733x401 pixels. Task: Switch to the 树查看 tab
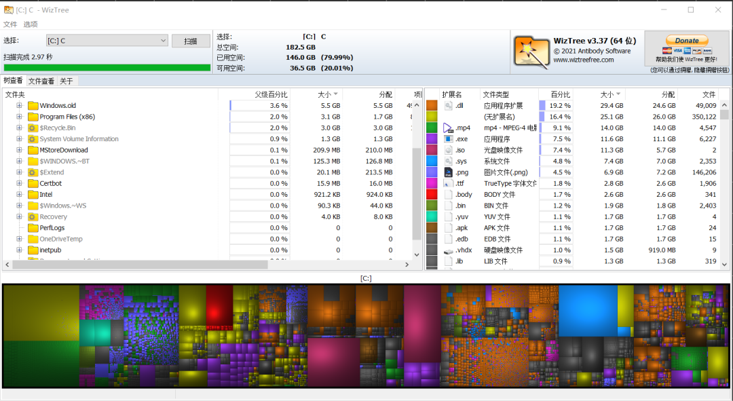click(13, 81)
